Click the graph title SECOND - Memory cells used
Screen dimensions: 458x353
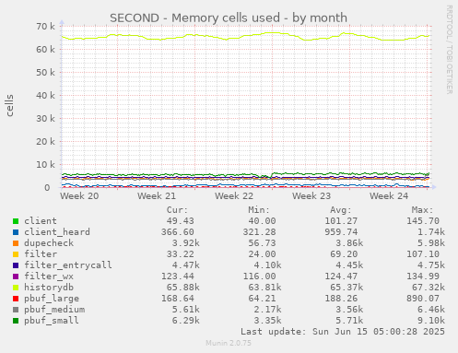click(229, 18)
